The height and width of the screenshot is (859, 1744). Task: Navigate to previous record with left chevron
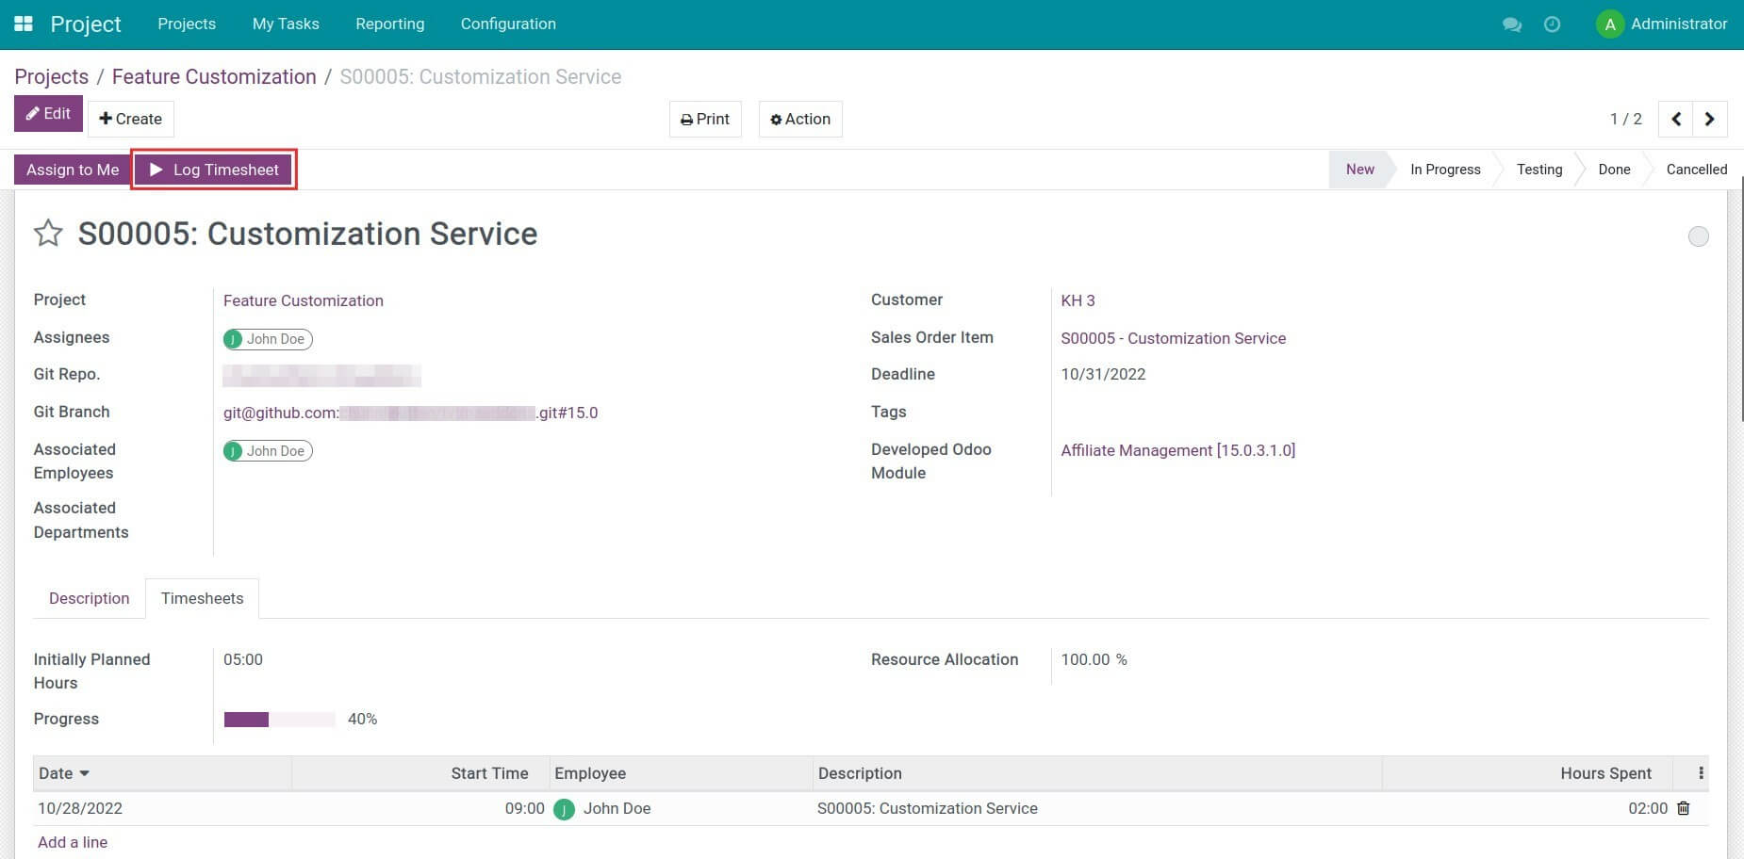[x=1675, y=119]
